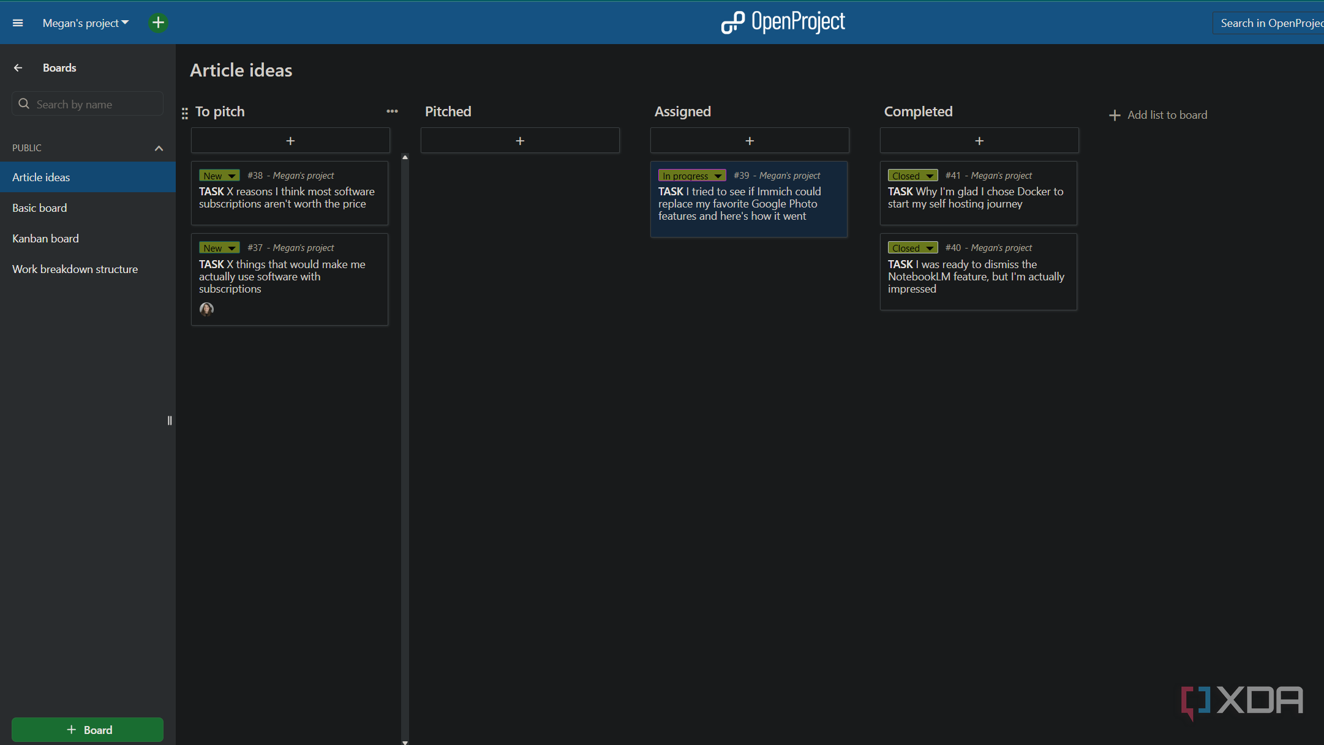Open the Kanban board

pyautogui.click(x=88, y=238)
